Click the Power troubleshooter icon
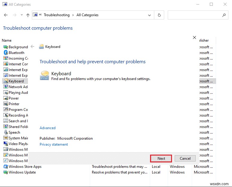The height and width of the screenshot is (187, 232). [x=6, y=98]
